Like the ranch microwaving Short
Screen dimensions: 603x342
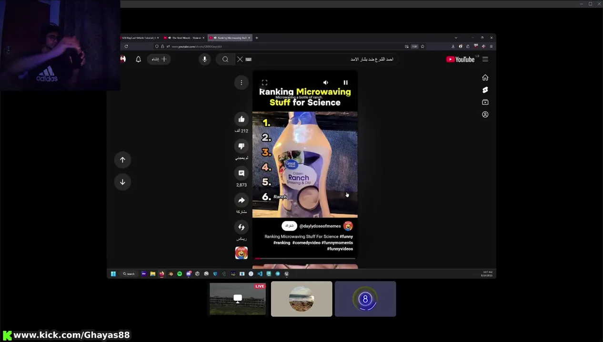click(x=241, y=119)
